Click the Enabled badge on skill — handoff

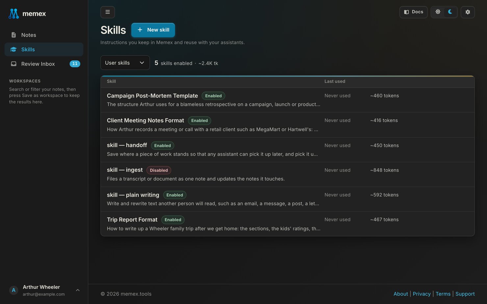[x=163, y=146]
